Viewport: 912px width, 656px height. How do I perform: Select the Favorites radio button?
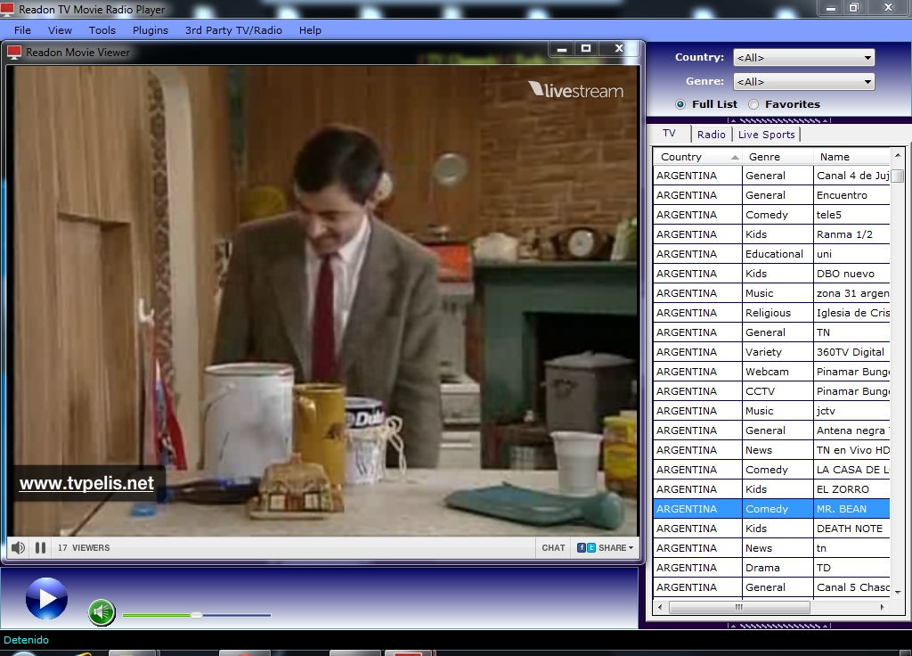(753, 104)
